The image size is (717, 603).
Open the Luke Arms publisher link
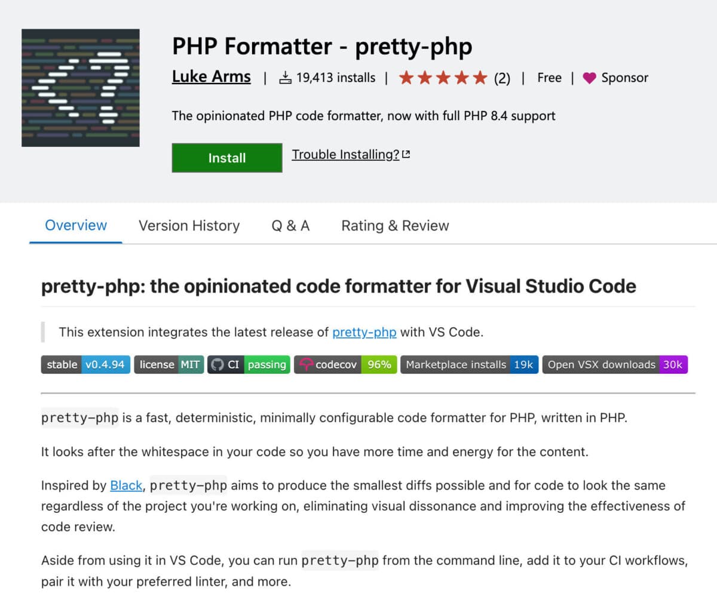pyautogui.click(x=212, y=77)
